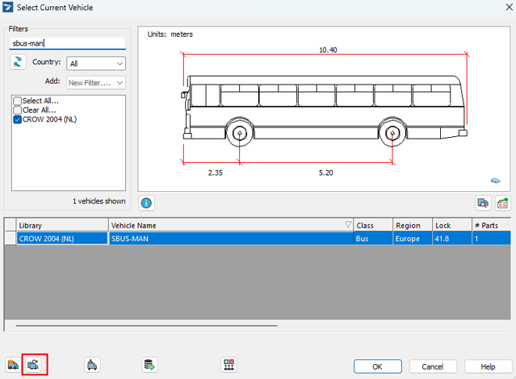Uncheck the CROW 2004 (NL) library
The width and height of the screenshot is (516, 379).
point(17,120)
